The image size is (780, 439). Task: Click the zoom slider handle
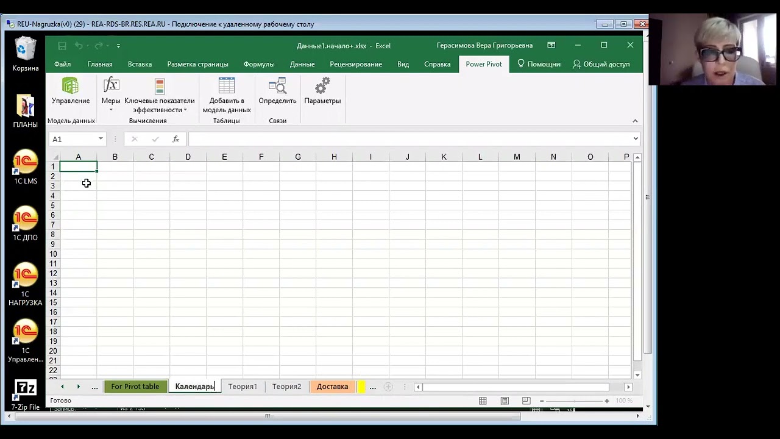pyautogui.click(x=574, y=401)
